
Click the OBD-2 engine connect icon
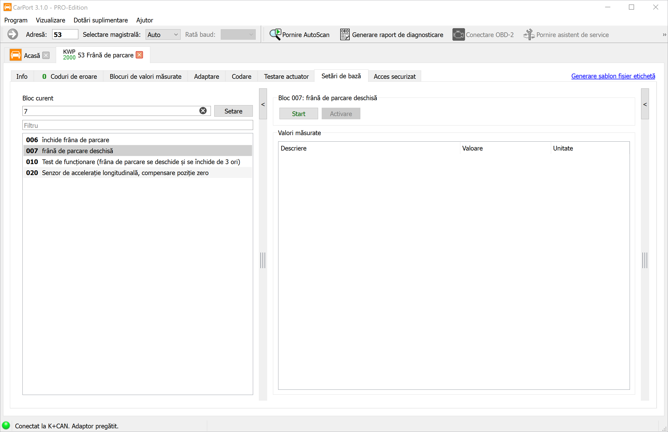click(458, 34)
